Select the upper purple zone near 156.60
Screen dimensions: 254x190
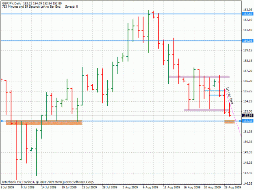coord(199,77)
